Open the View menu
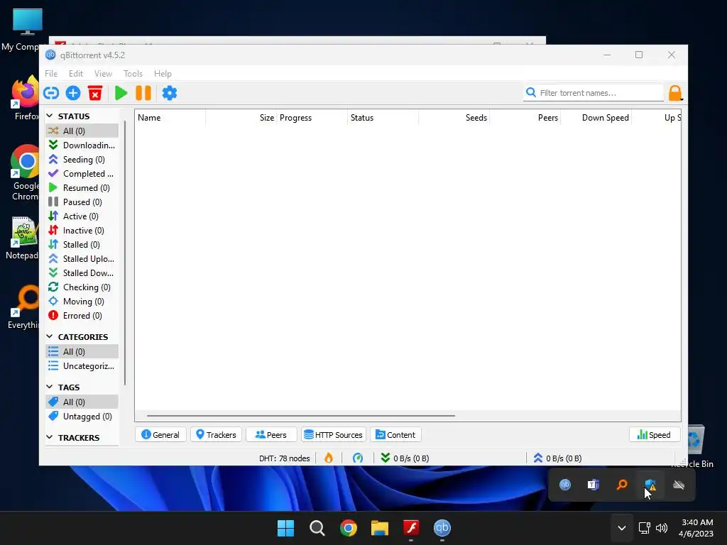The width and height of the screenshot is (727, 545). point(103,74)
